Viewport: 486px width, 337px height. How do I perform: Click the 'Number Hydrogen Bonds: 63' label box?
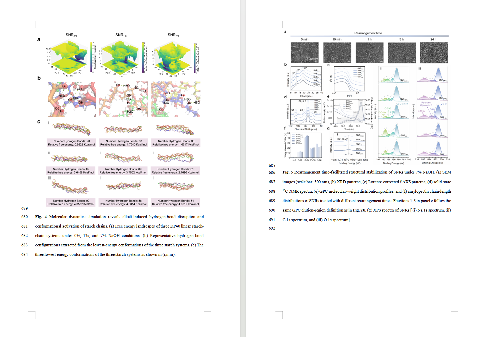tap(176, 143)
